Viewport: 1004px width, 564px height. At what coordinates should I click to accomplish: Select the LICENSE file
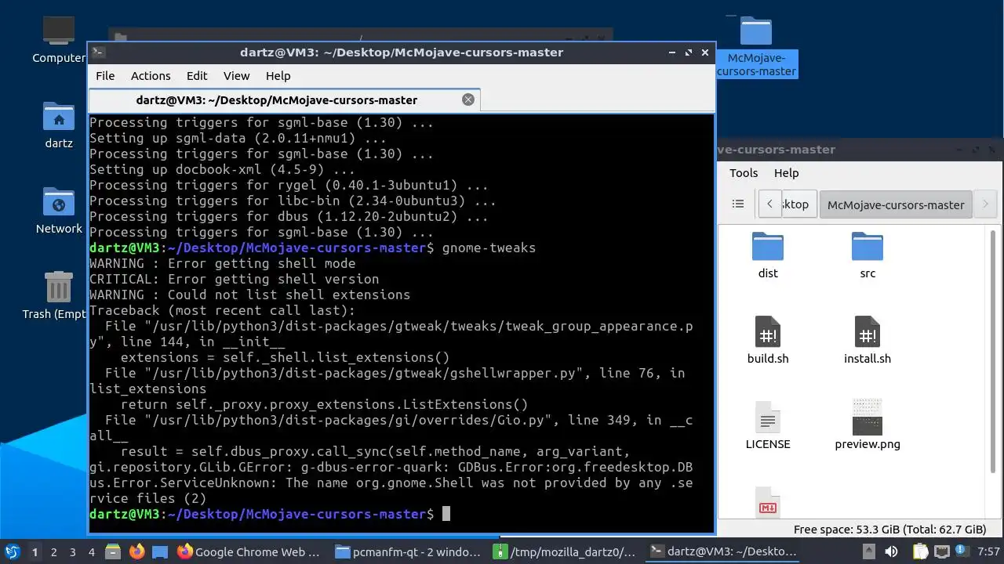768,425
